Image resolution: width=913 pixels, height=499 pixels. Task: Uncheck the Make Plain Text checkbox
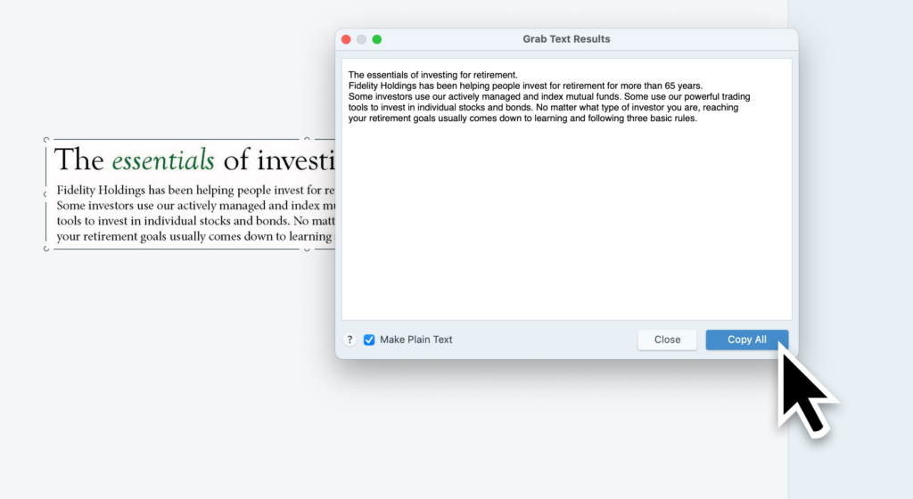[x=369, y=339]
